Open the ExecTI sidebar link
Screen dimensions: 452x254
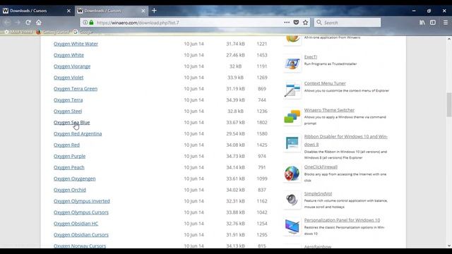tap(311, 57)
